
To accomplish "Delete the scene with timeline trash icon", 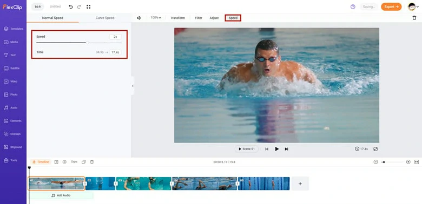I will (92, 162).
